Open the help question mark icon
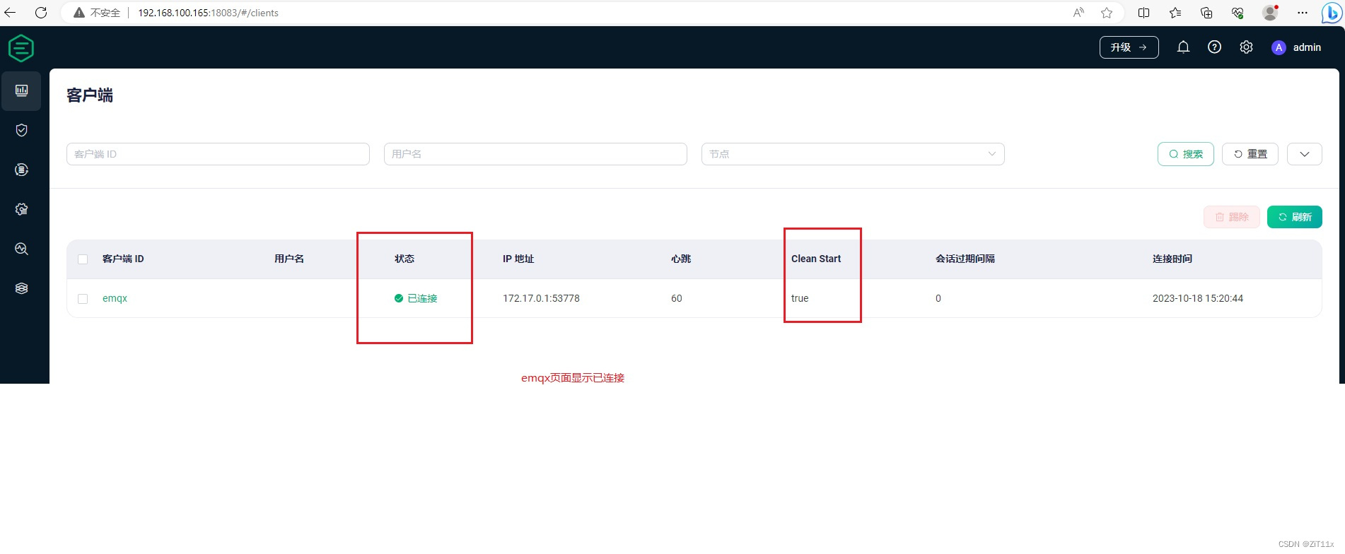The image size is (1345, 554). [x=1214, y=47]
